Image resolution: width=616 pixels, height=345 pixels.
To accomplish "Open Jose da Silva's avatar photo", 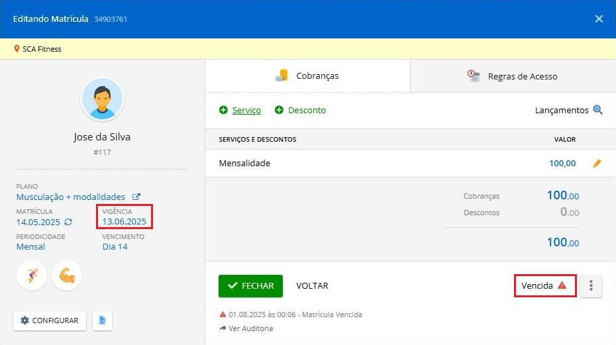I will (x=103, y=99).
